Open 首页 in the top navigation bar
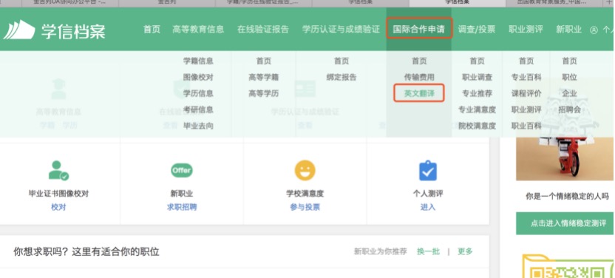This screenshot has width=615, height=278. click(x=152, y=30)
